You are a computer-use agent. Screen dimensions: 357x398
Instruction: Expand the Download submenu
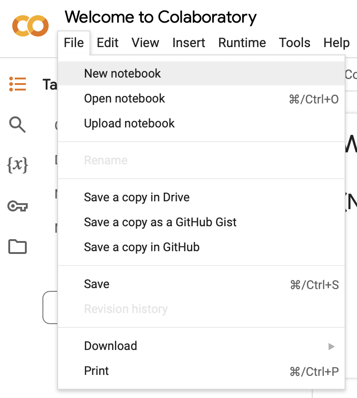pyautogui.click(x=111, y=345)
